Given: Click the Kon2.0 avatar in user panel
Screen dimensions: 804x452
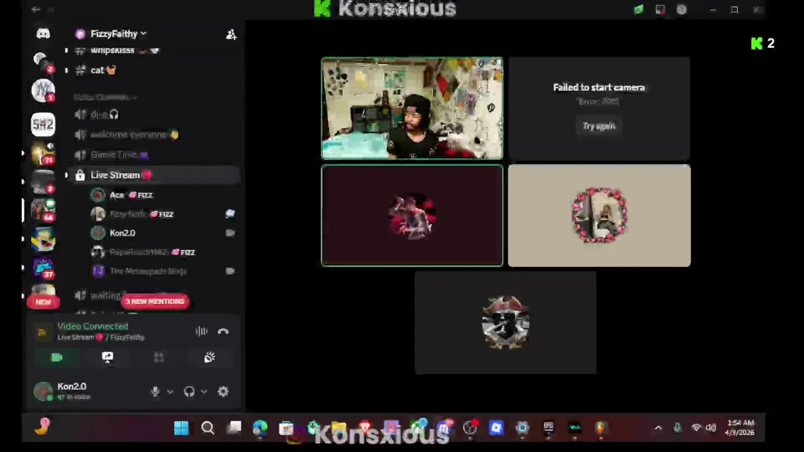Looking at the screenshot, I should click(43, 391).
